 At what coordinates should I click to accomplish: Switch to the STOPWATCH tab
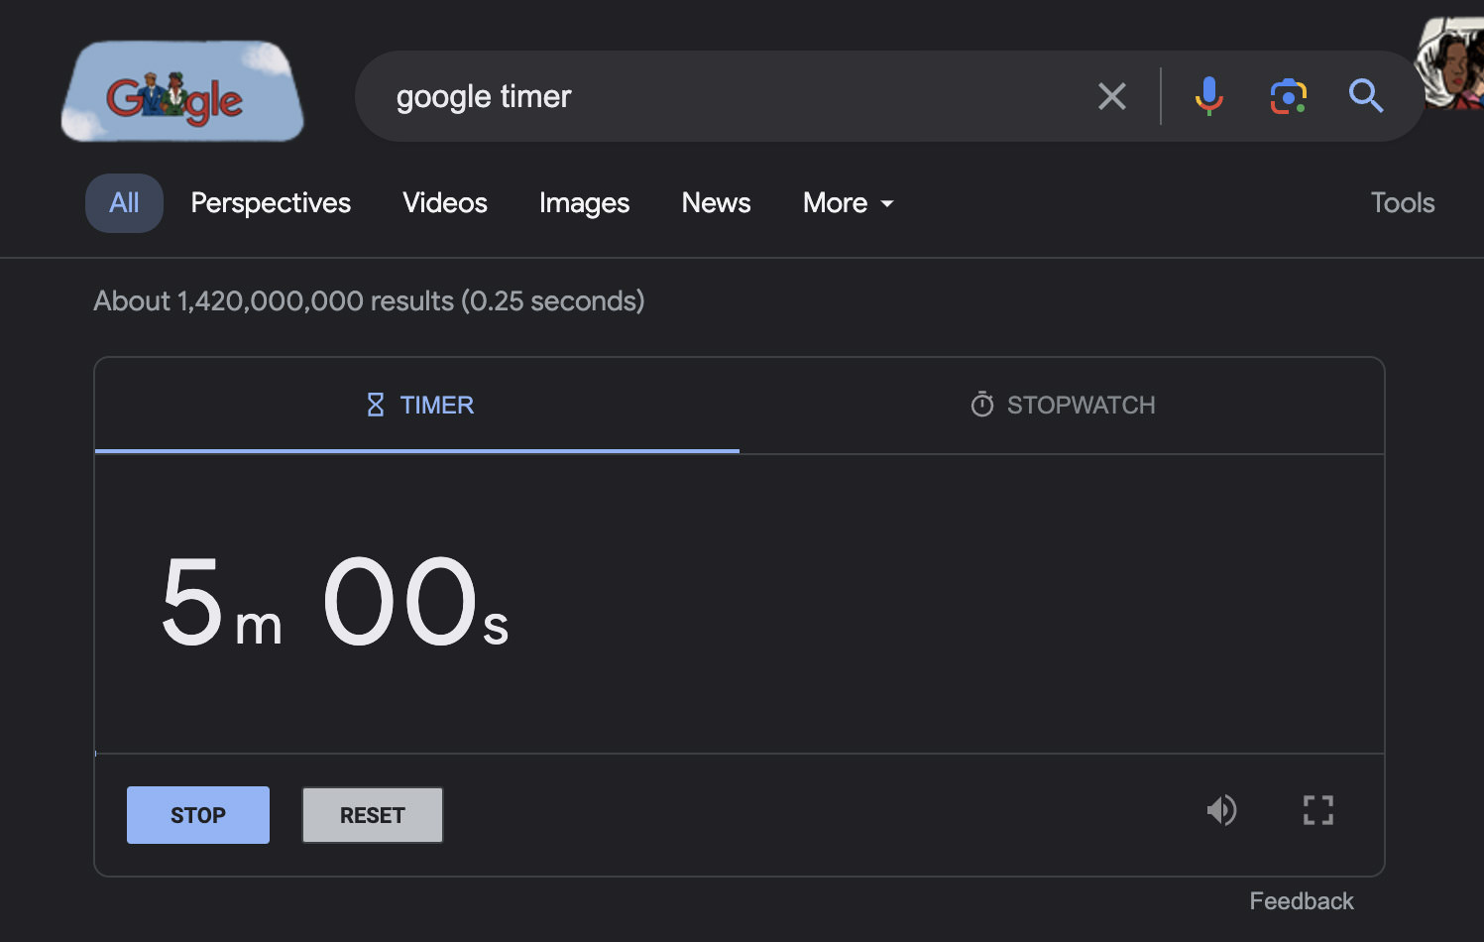coord(1062,405)
